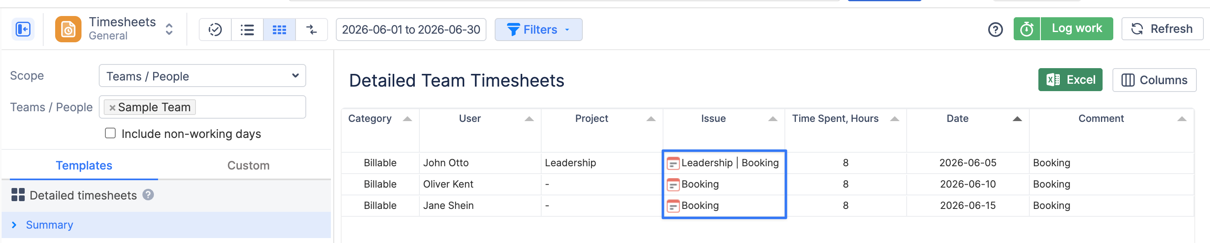Open the Detailed timesheets help tooltip icon

[x=149, y=195]
